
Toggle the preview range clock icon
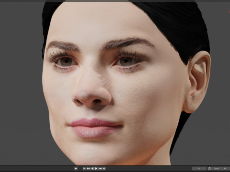pos(209,169)
